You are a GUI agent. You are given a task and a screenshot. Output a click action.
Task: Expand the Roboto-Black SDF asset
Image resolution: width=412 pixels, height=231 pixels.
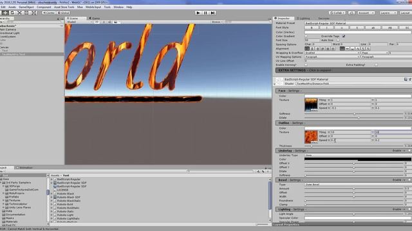tap(51, 197)
